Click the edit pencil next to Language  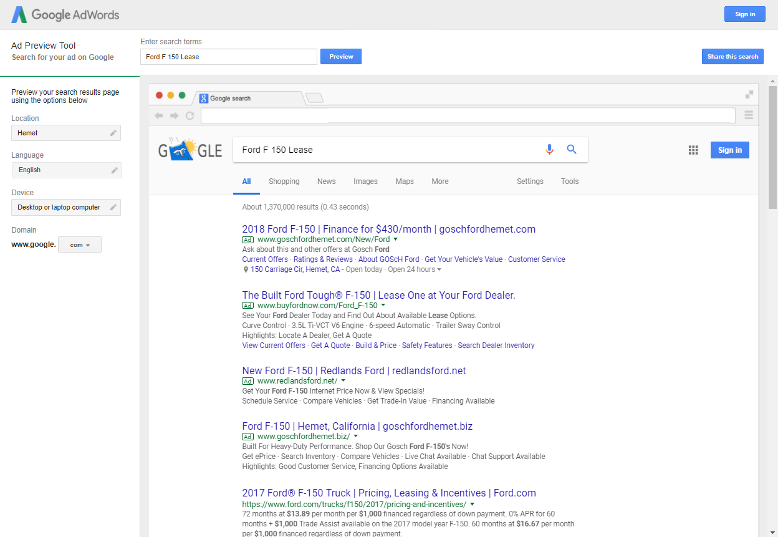click(113, 170)
